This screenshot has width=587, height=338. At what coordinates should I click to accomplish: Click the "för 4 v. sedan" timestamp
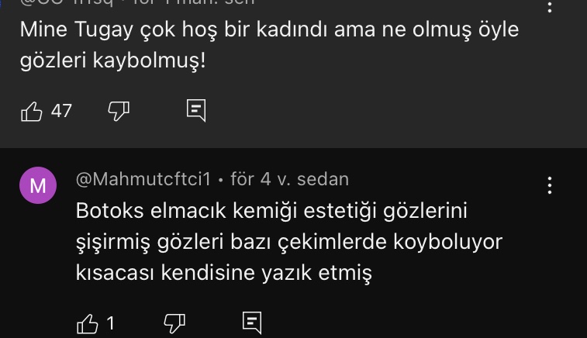click(289, 179)
